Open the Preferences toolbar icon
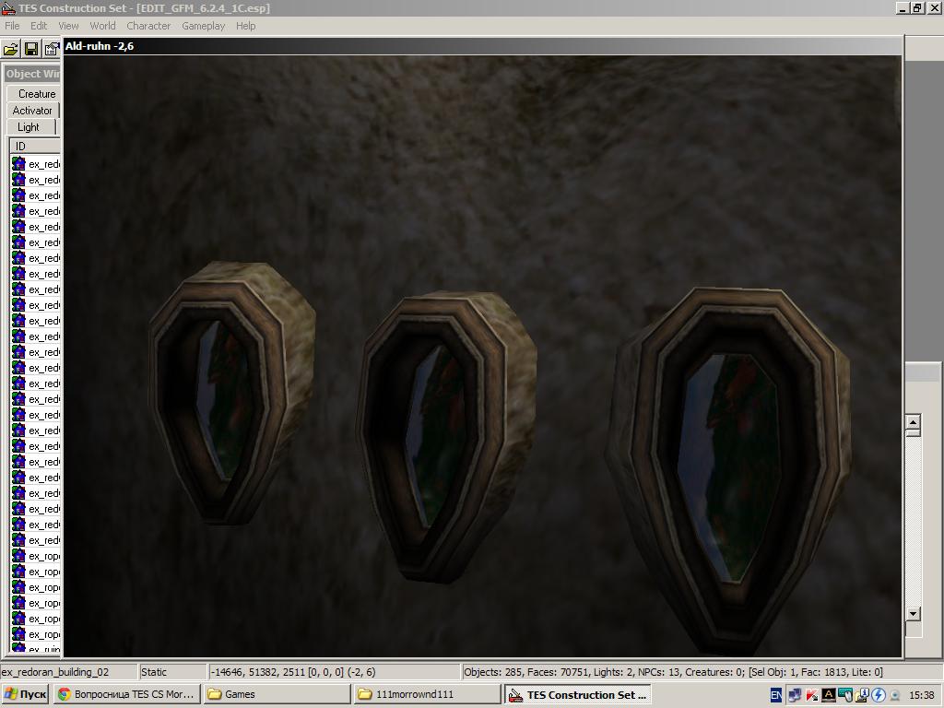944x708 pixels. point(52,50)
